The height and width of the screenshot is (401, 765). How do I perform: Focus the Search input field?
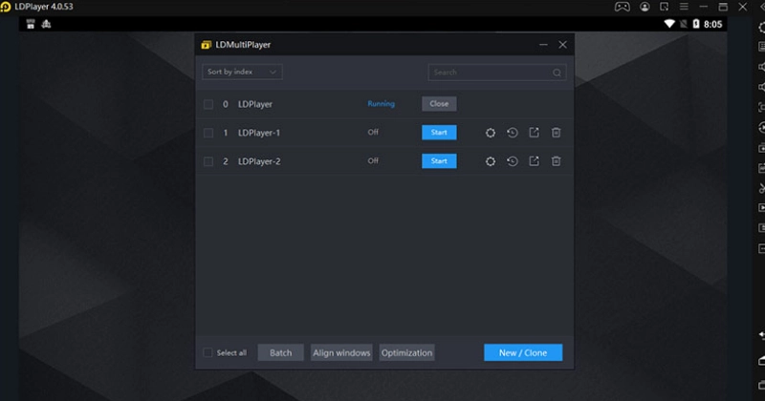(x=490, y=72)
